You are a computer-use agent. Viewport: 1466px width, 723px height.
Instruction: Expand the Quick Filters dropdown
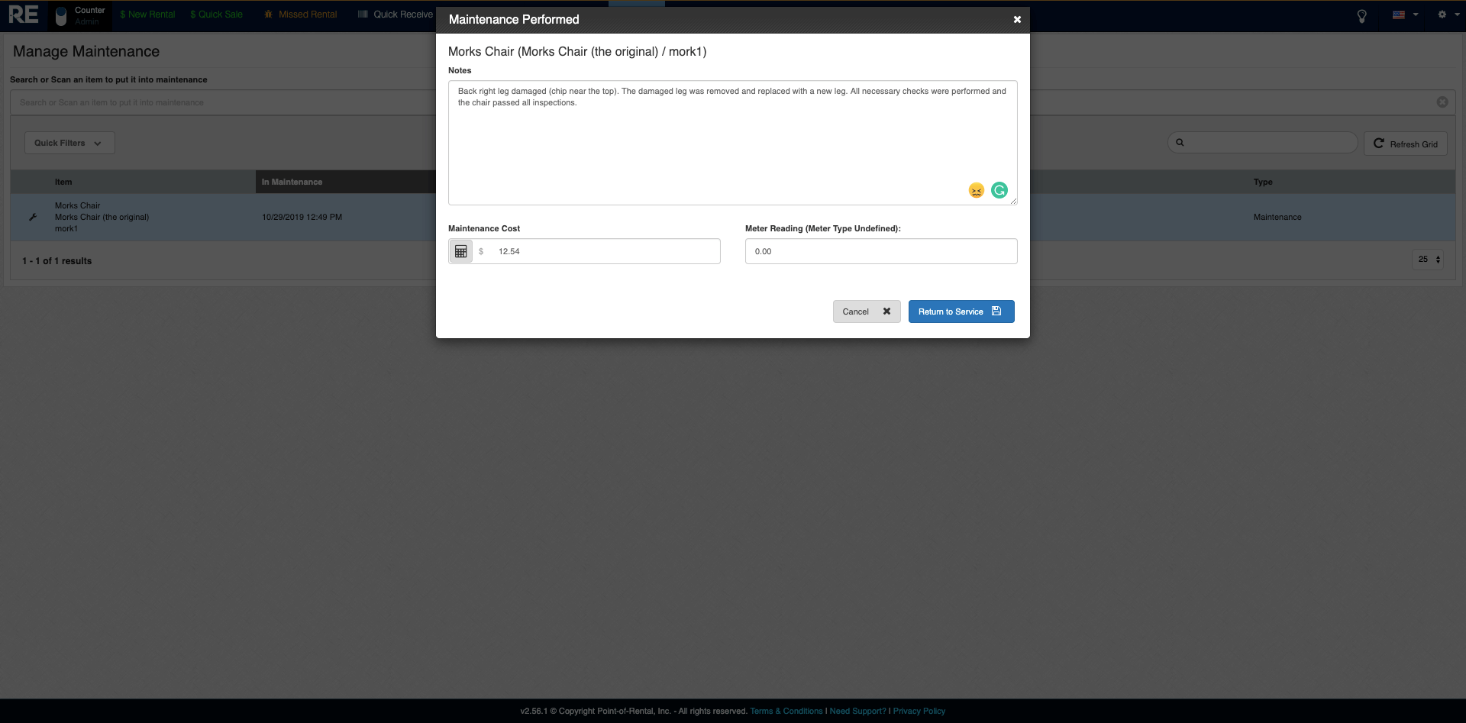click(69, 143)
